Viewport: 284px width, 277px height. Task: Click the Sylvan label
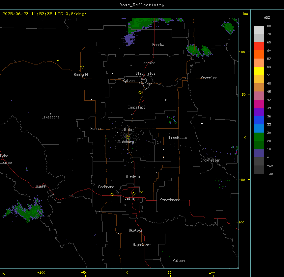tap(128, 81)
